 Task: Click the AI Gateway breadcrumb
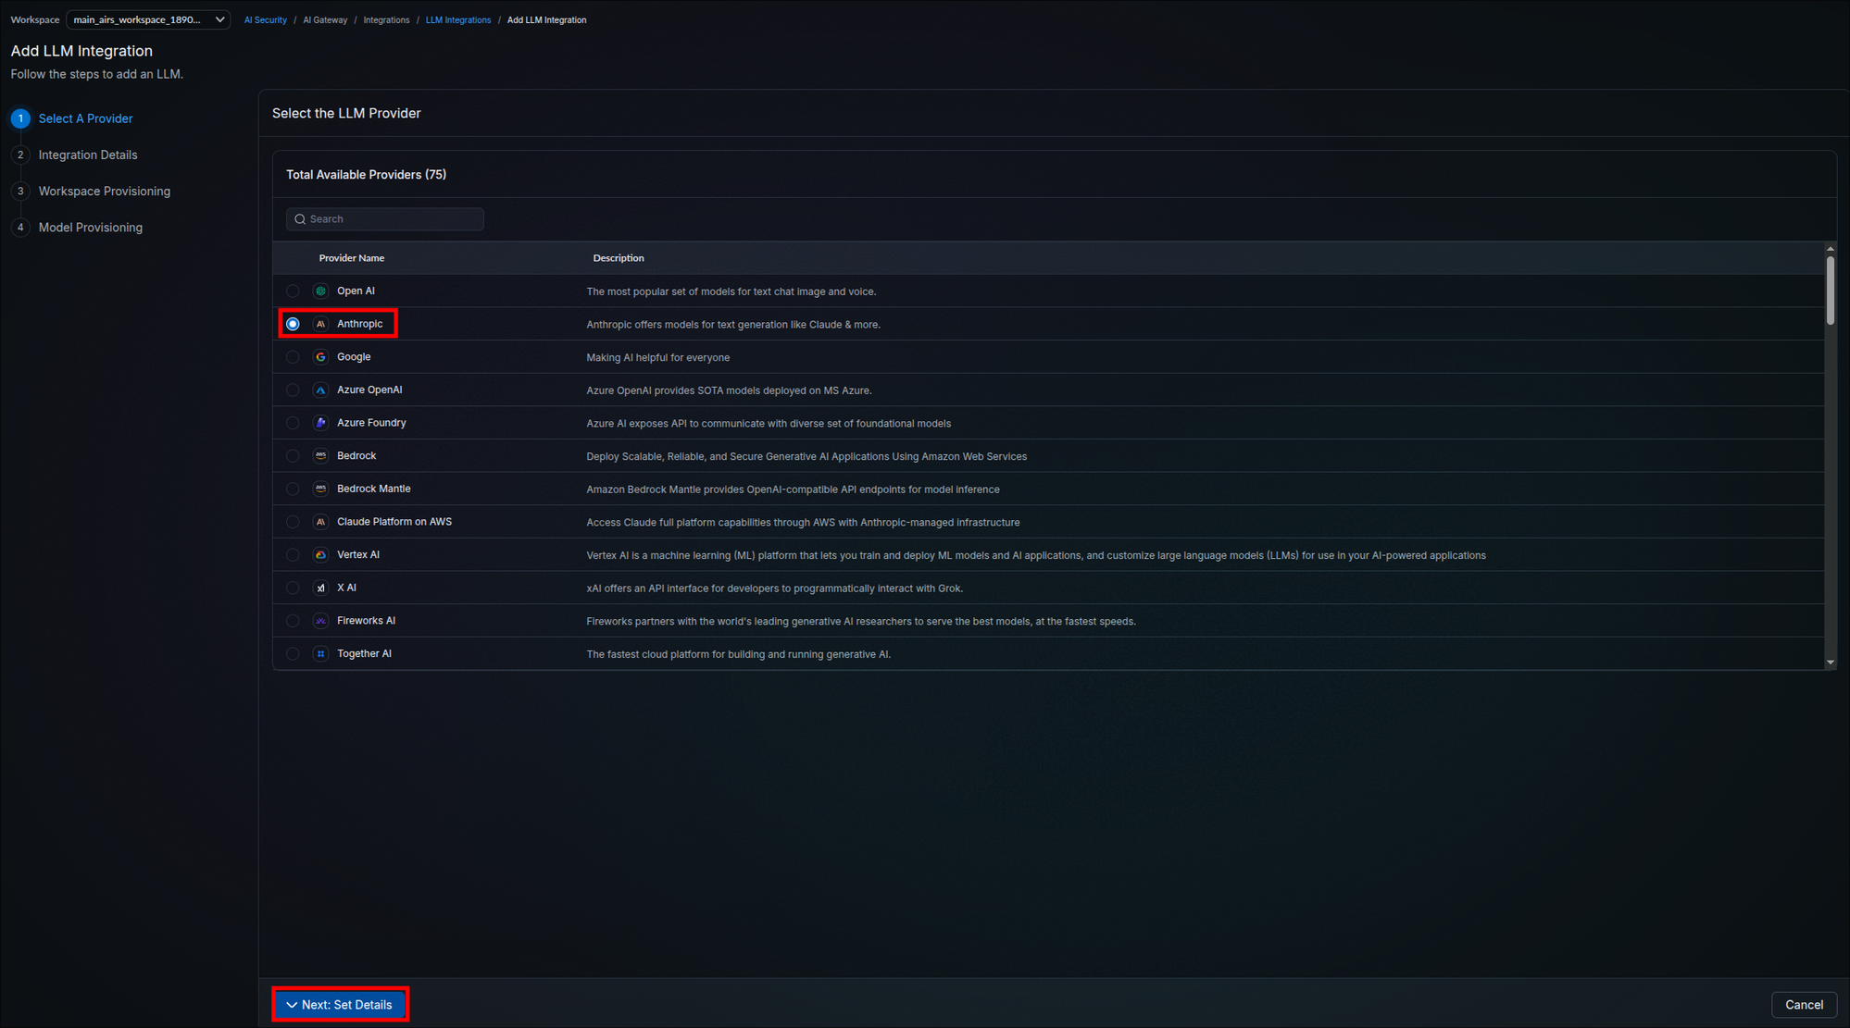325,19
